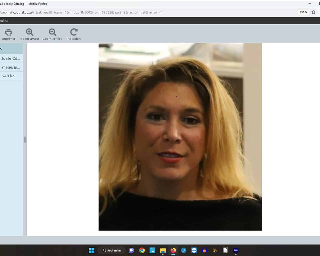Zoom out using Zoom arrière icon

click(x=52, y=32)
